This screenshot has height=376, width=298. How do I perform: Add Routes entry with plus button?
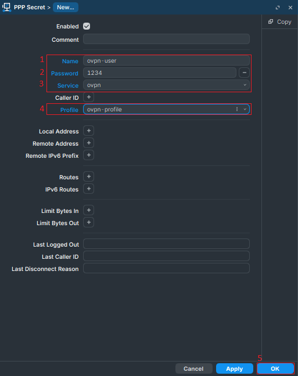[x=89, y=177]
